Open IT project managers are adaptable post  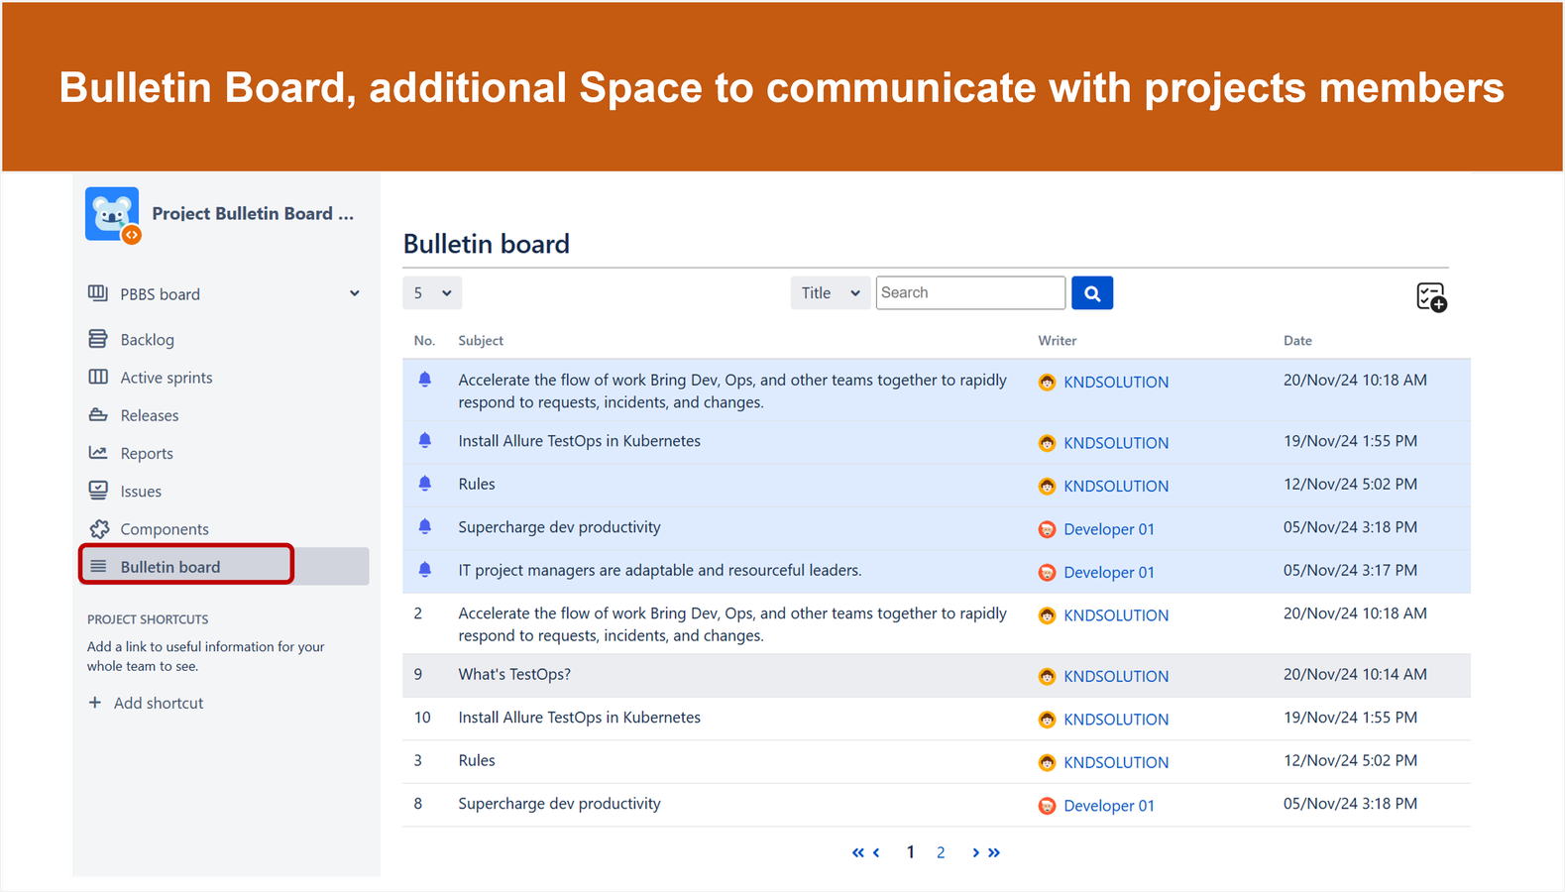(x=660, y=570)
